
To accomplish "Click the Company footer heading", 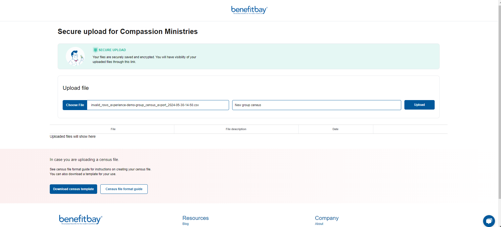I will [327, 218].
